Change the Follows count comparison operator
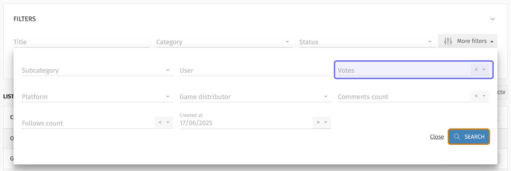 click(x=164, y=122)
